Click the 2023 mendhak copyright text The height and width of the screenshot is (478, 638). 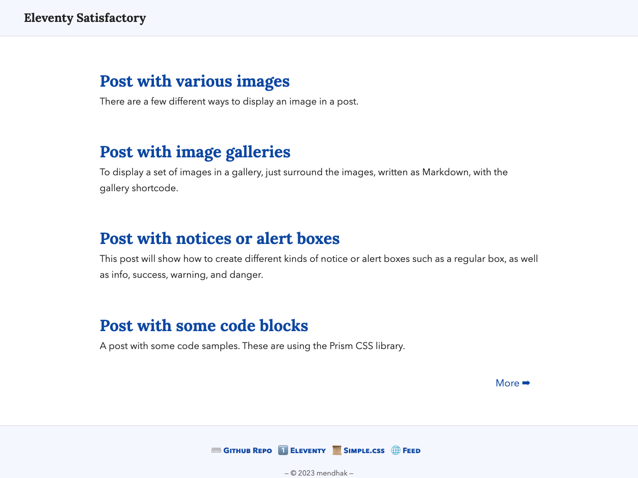pos(319,473)
